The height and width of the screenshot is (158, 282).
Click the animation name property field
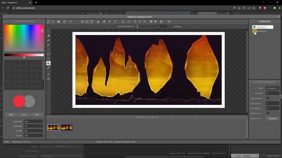click(x=272, y=88)
